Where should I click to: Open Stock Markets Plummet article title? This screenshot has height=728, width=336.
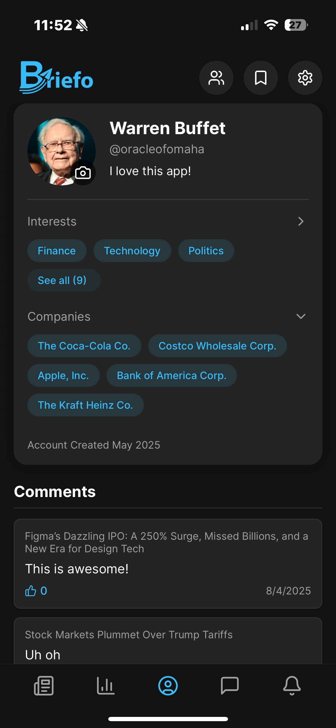(129, 635)
